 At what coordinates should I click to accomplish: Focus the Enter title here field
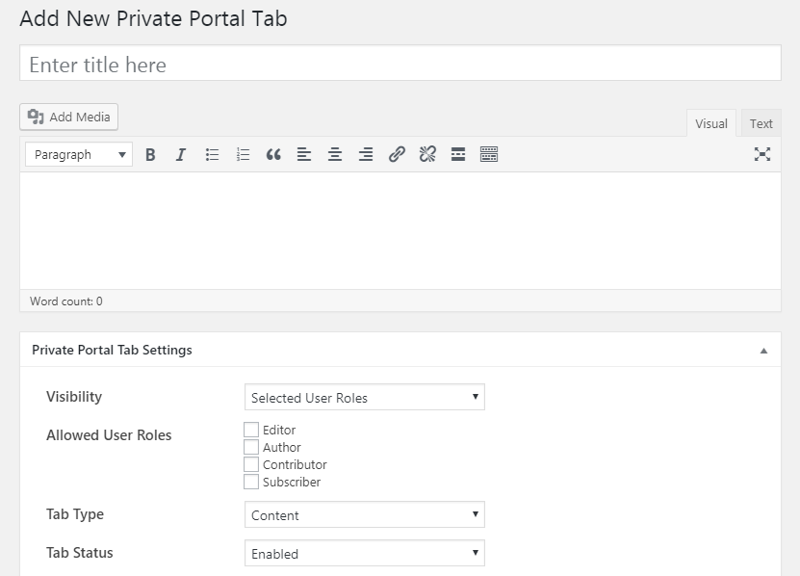pos(400,63)
